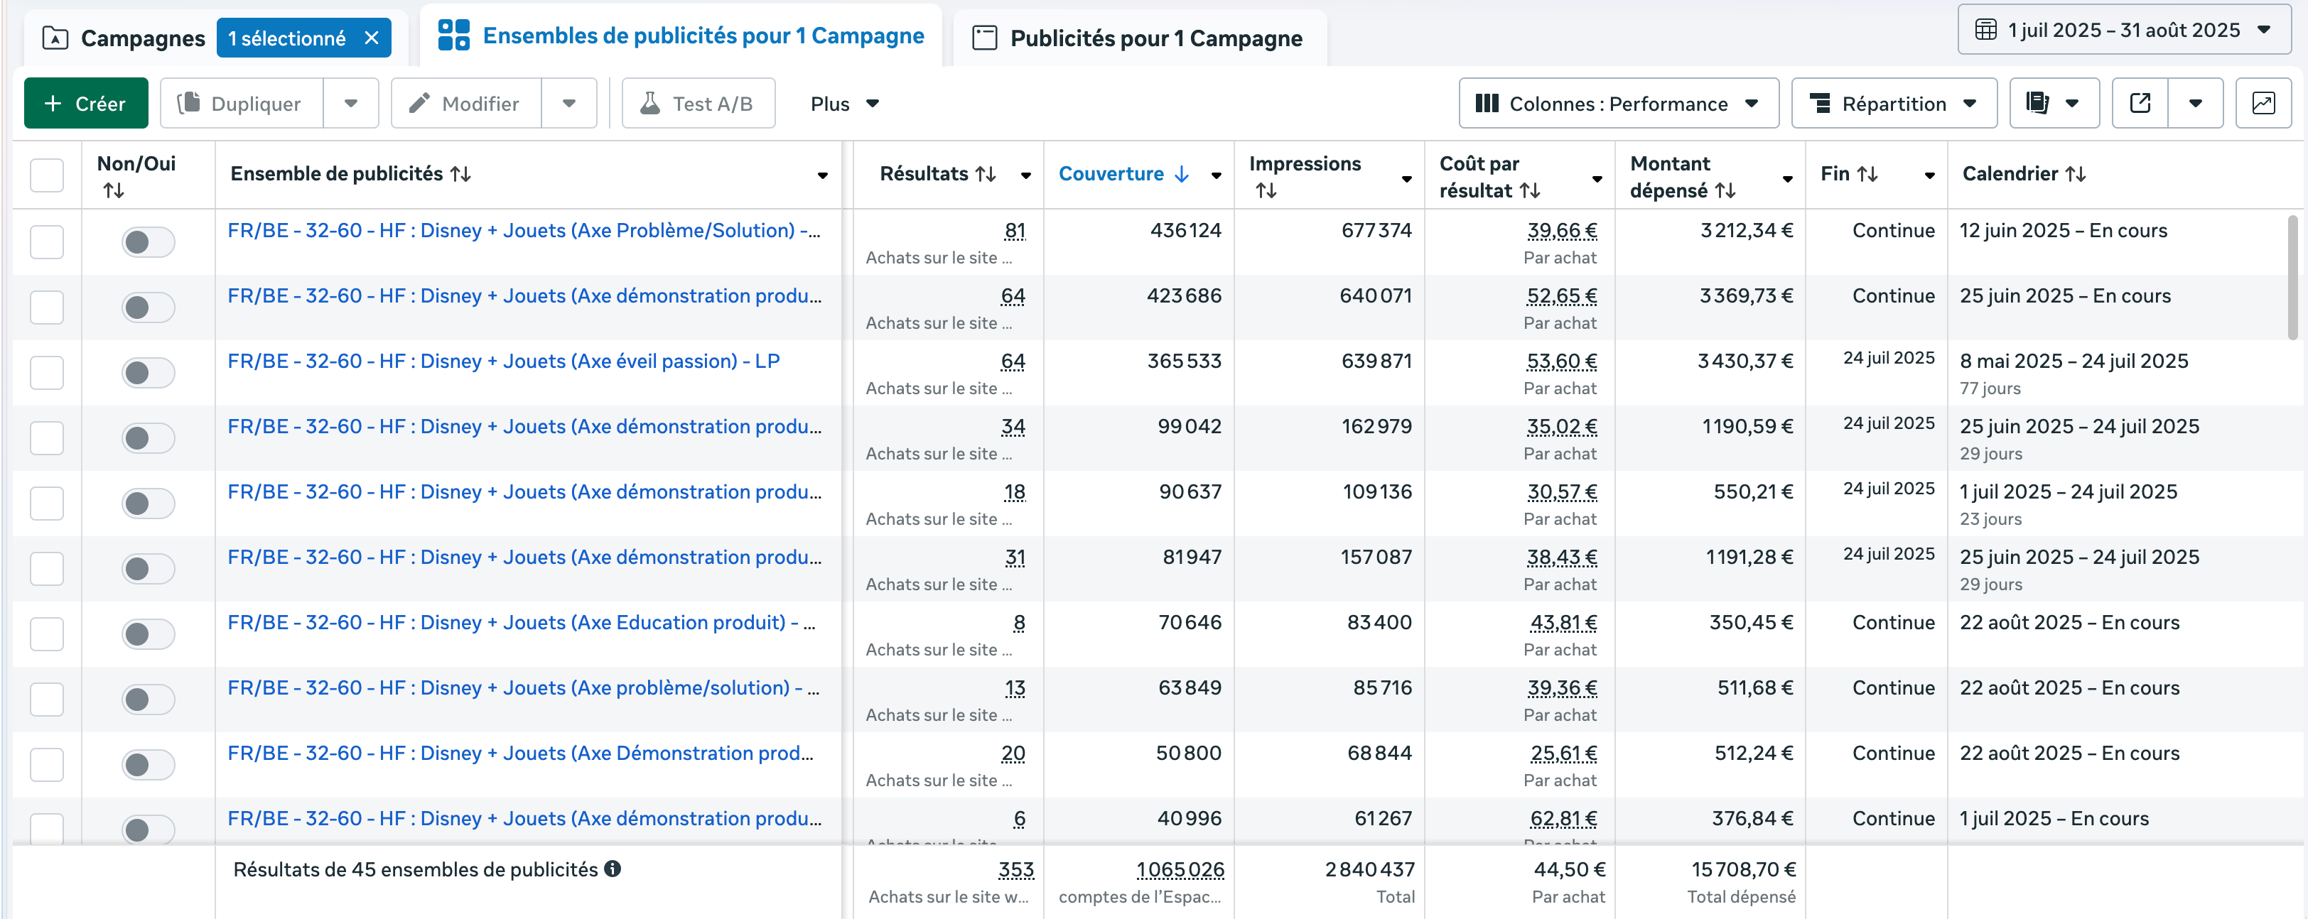The width and height of the screenshot is (2308, 919).
Task: Click the vertical table scrollbar
Action: pos(2293,278)
